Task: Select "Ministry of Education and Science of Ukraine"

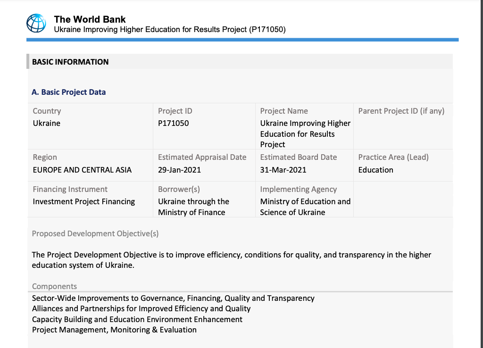Action: [x=305, y=207]
